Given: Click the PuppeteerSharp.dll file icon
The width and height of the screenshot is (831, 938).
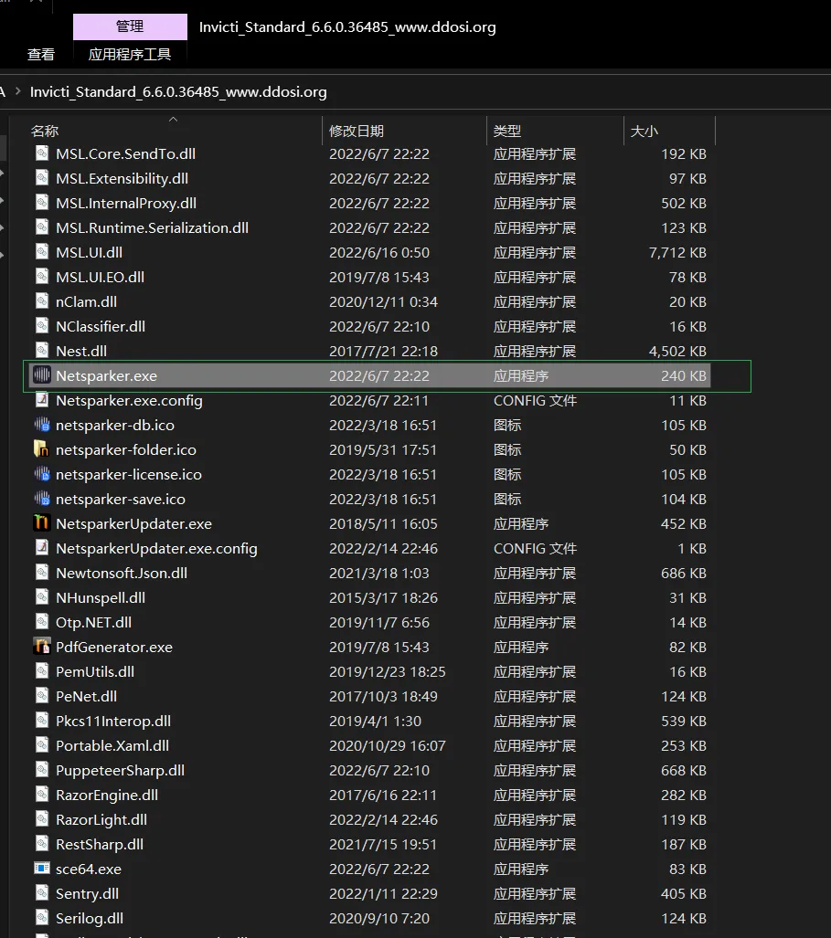Looking at the screenshot, I should 42,769.
